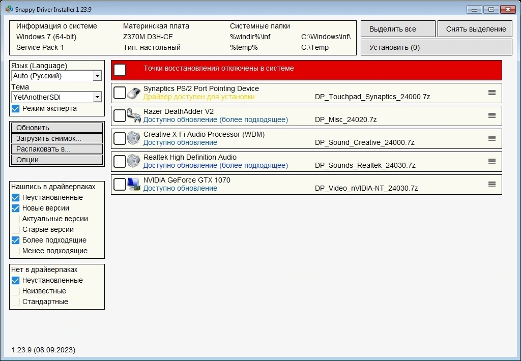Click Загрузить снимок... button
Screen dimensions: 521x361
coord(57,138)
